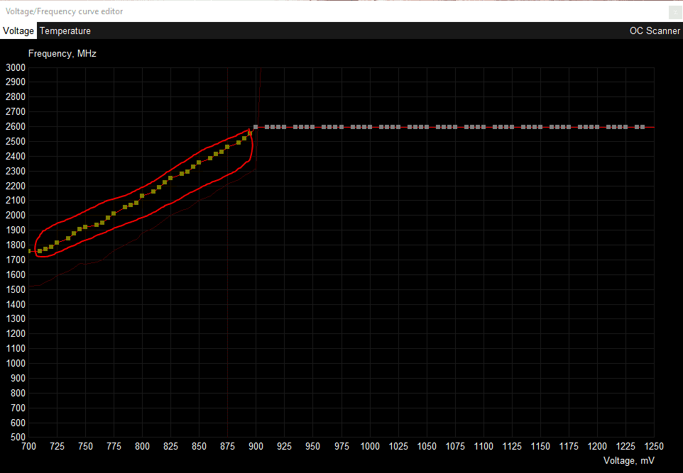Click the 1250 value on the voltage axis
The height and width of the screenshot is (473, 683).
click(x=654, y=446)
